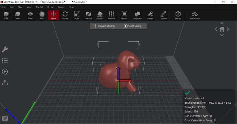Run the Repair tool
Image resolution: width=237 pixels, height=124 pixels.
pyautogui.click(x=150, y=15)
